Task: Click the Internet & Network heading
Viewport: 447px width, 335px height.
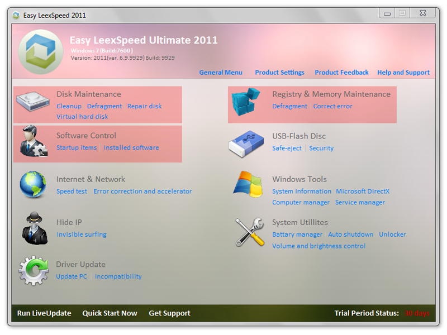Action: (91, 179)
